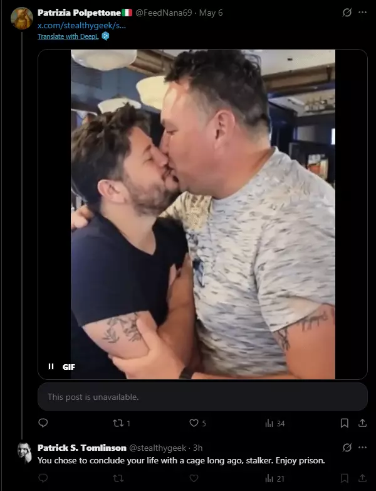Open Patrizia Polpettone's profile avatar
376x491 pixels.
coord(21,18)
